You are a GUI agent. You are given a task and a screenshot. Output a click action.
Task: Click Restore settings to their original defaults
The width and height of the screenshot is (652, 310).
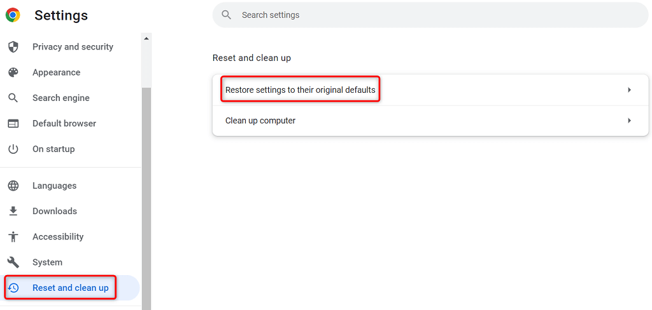[x=300, y=90]
